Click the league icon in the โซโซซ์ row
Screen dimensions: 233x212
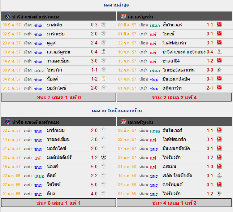point(104,184)
